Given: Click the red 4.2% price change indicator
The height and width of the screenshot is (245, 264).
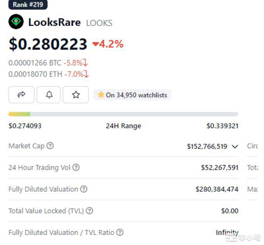Looking at the screenshot, I should (x=108, y=44).
